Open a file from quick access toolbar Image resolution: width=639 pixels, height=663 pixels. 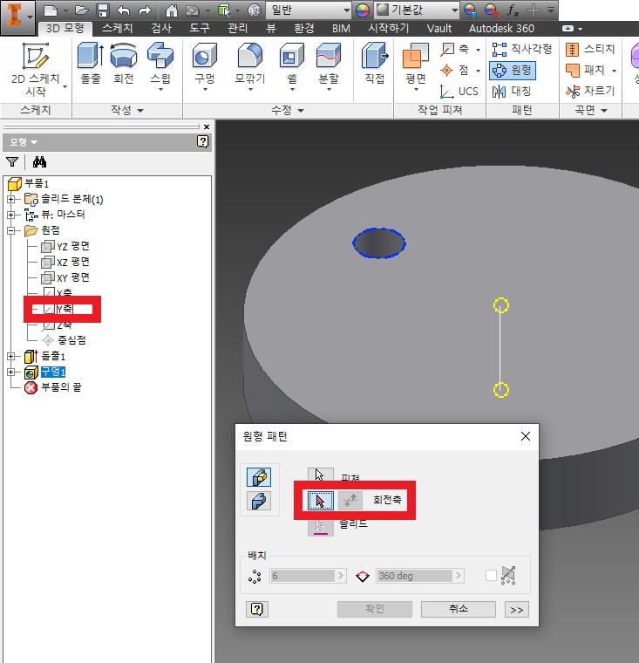click(x=81, y=10)
